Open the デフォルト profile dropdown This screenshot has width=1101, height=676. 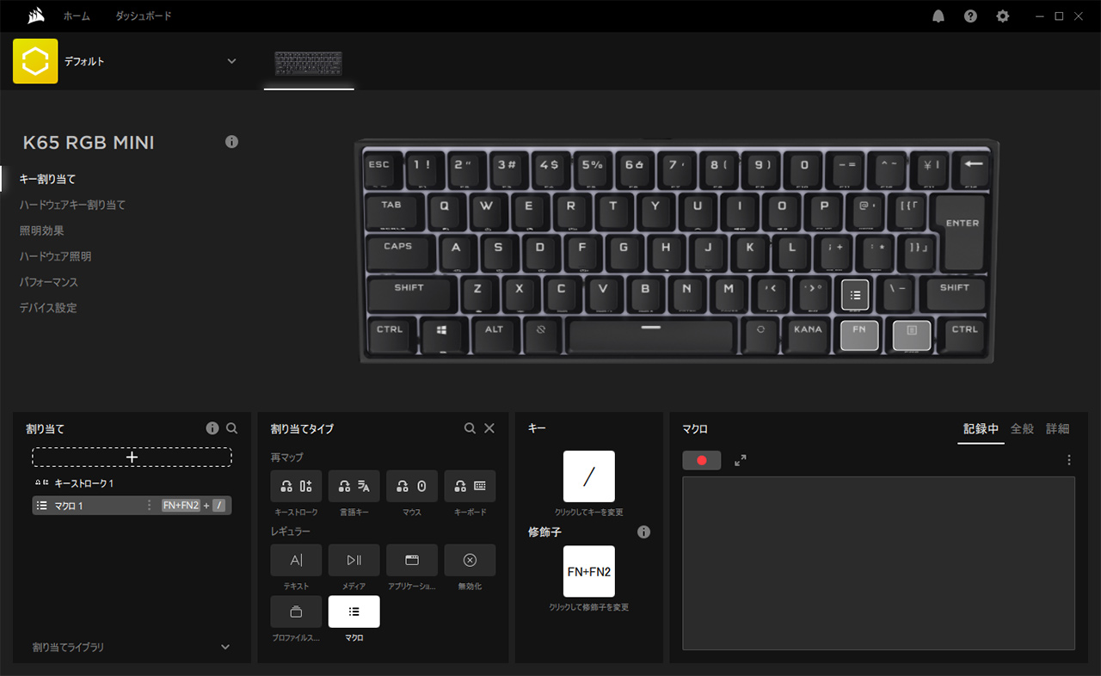tap(231, 61)
